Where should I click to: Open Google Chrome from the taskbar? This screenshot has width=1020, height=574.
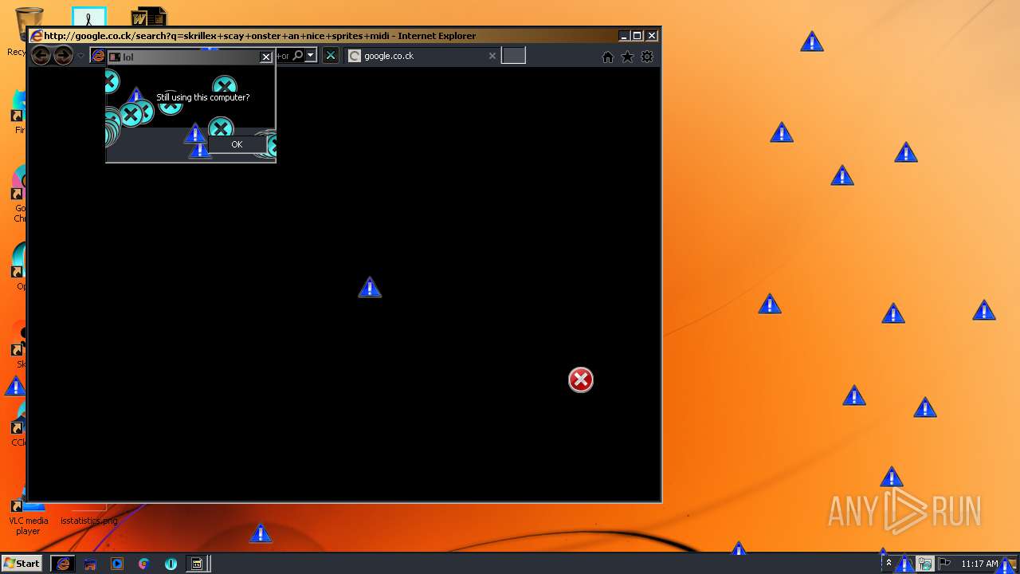pyautogui.click(x=143, y=564)
